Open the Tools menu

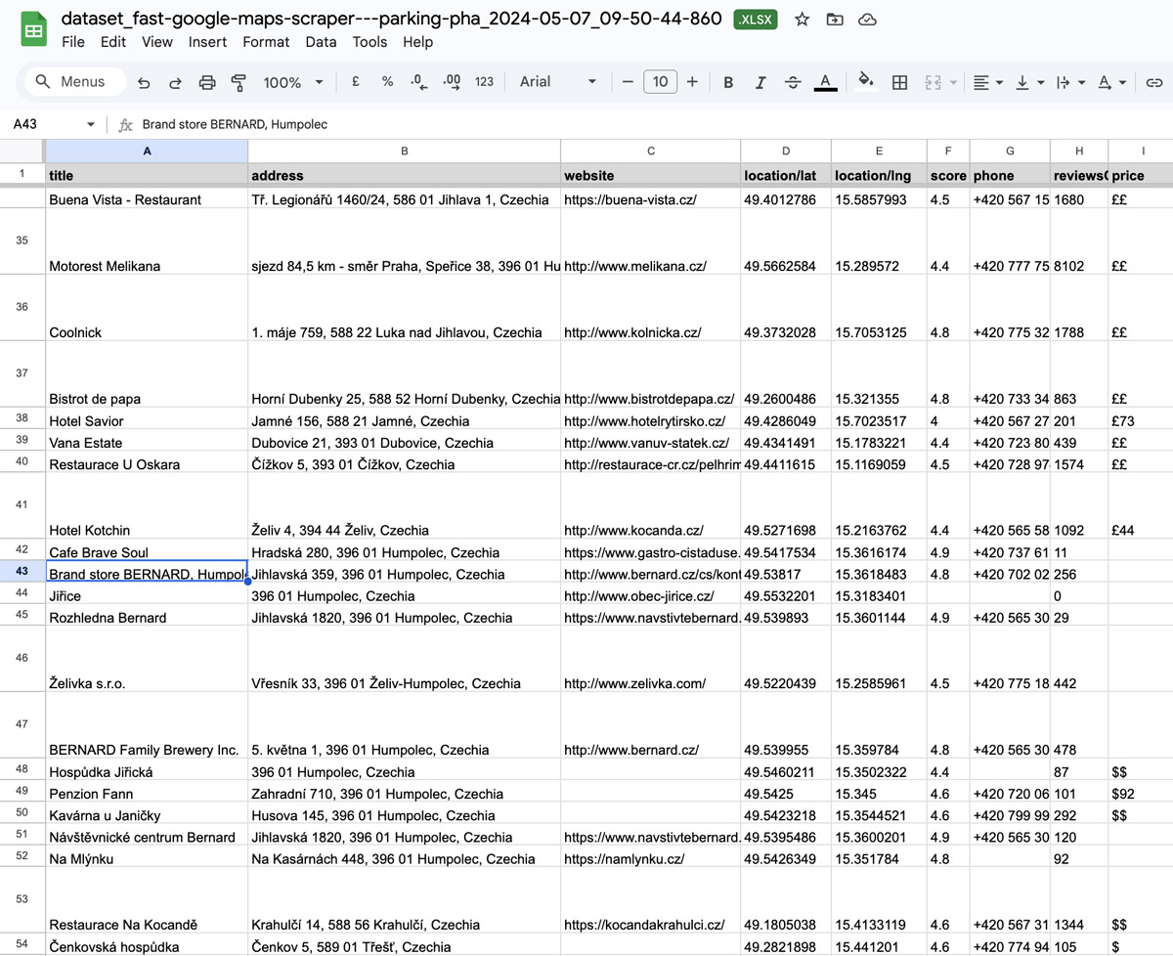coord(369,42)
